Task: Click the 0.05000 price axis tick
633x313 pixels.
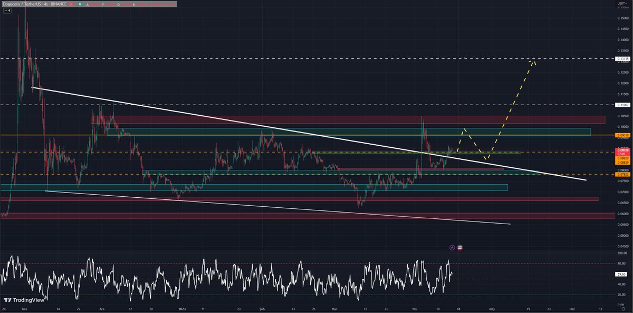Action: pyautogui.click(x=623, y=236)
